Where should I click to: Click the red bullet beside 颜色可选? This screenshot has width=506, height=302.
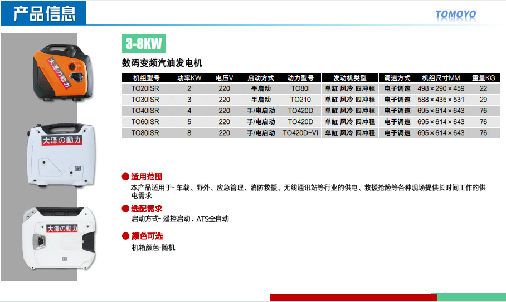[125, 236]
